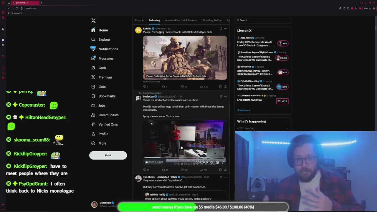Open more options on FeelsGuy post

[x=225, y=96]
